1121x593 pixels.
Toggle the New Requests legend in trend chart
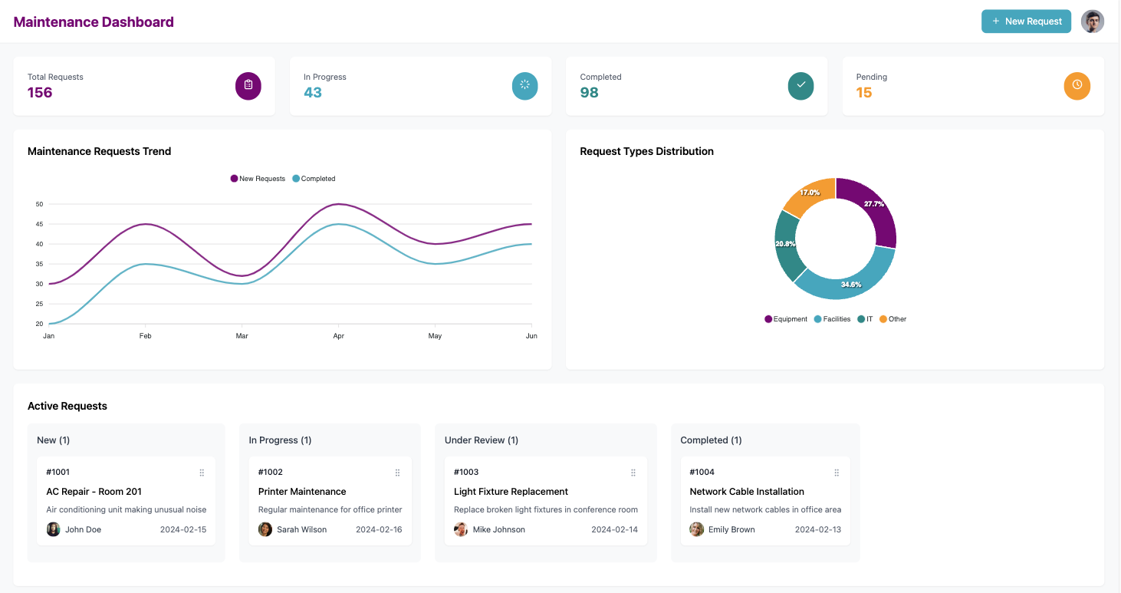click(257, 178)
